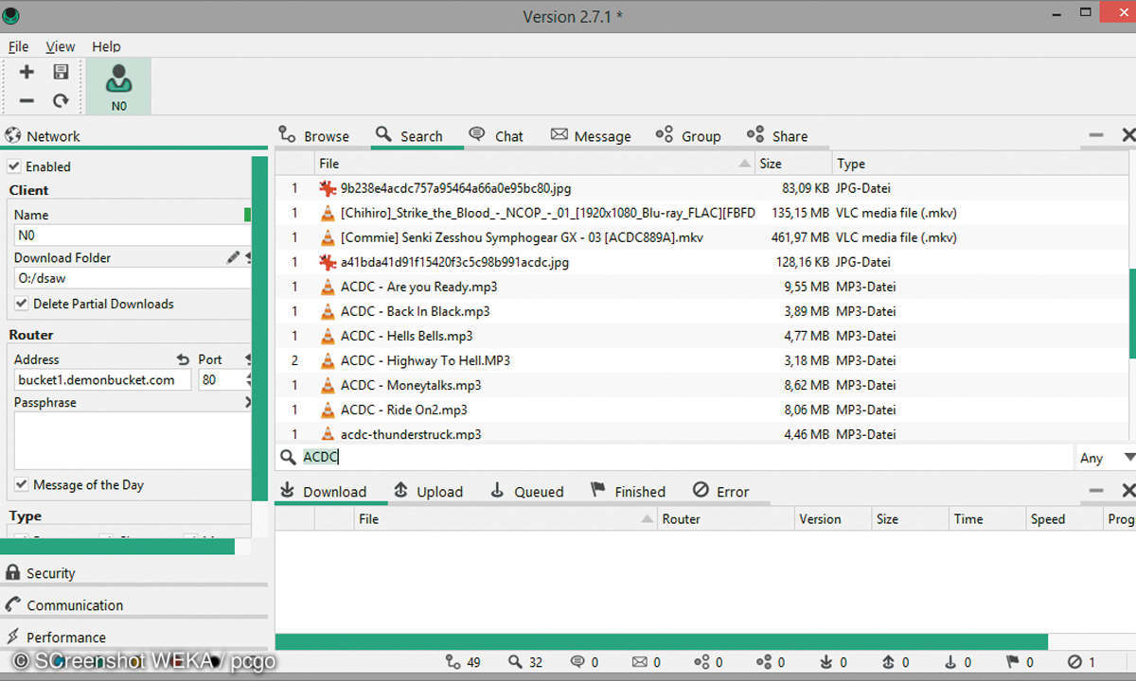Open the Group tab

pyautogui.click(x=688, y=136)
